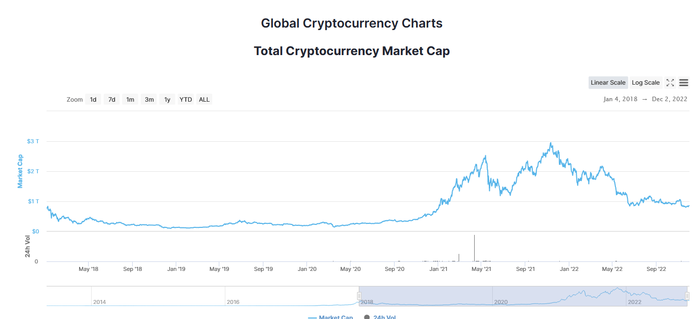The width and height of the screenshot is (696, 319).
Task: Click the tall volume spike bar
Action: (474, 248)
